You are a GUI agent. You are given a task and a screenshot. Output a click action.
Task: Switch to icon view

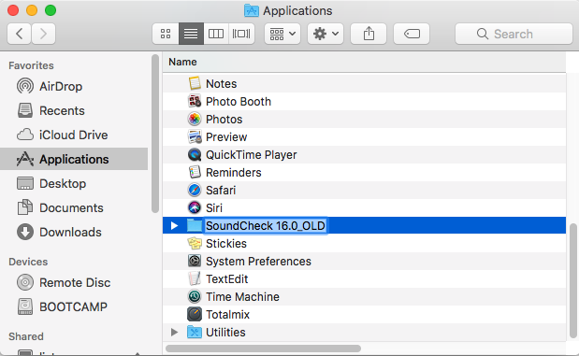click(x=166, y=34)
